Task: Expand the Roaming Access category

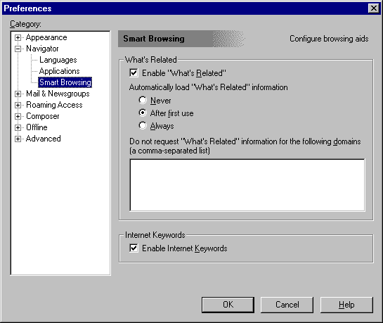Action: [x=18, y=105]
